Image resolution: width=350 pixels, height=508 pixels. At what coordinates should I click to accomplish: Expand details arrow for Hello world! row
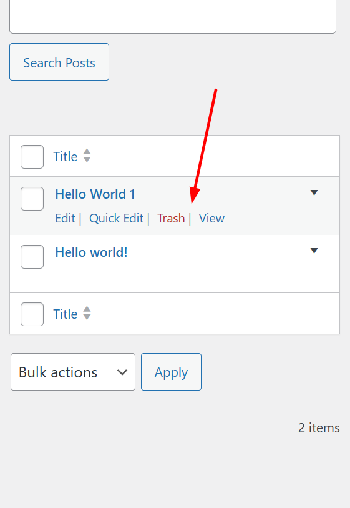coord(314,251)
